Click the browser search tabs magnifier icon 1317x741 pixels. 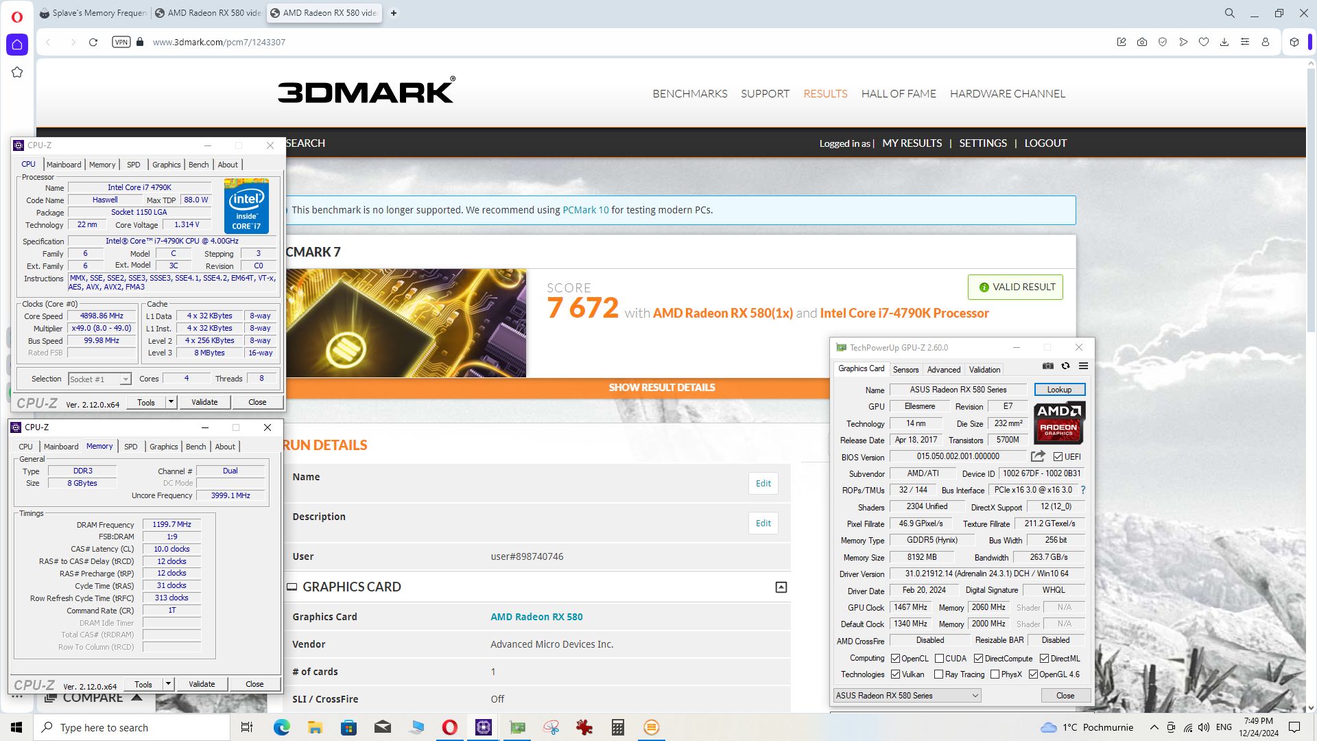click(1230, 13)
